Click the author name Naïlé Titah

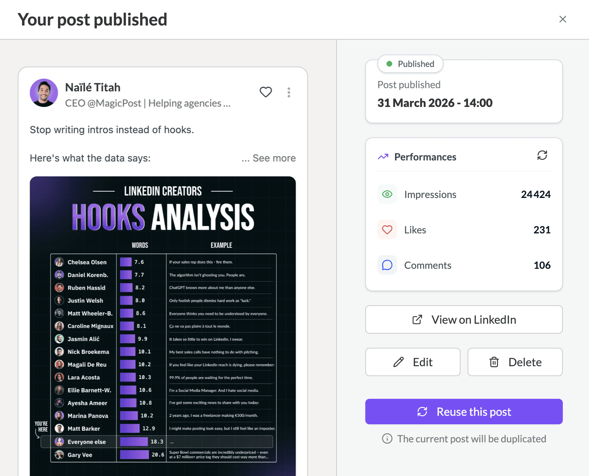pos(93,87)
